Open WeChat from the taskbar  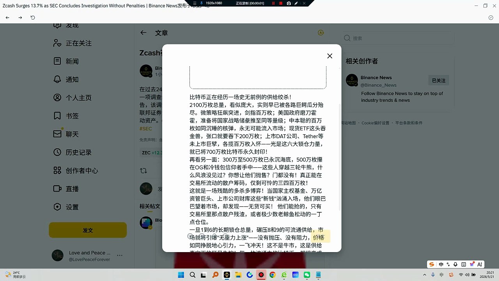point(307,275)
